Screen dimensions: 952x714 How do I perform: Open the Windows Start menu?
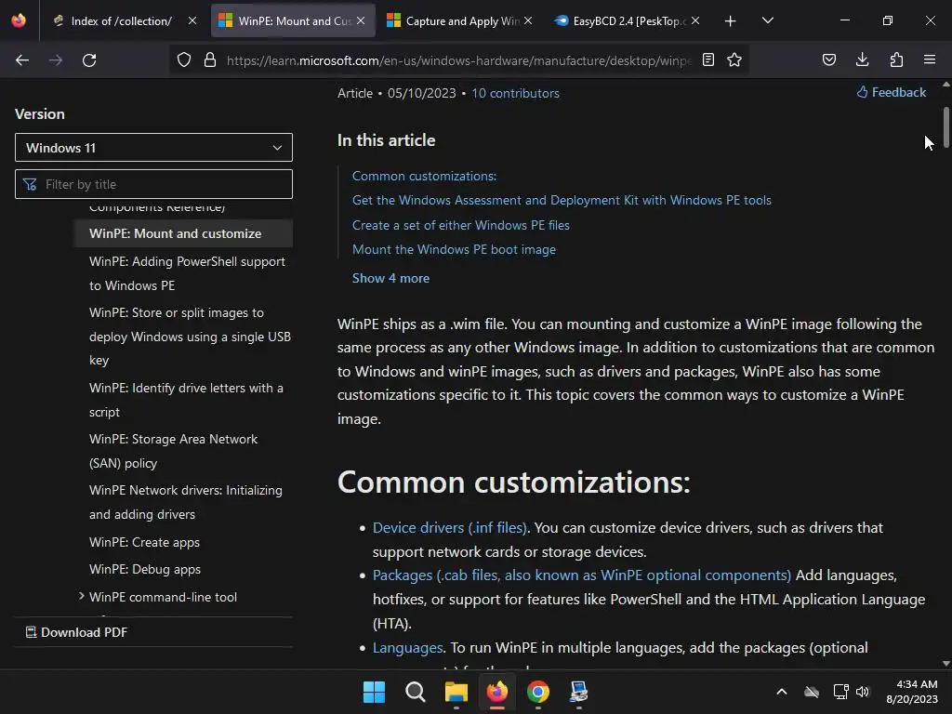pos(374,692)
